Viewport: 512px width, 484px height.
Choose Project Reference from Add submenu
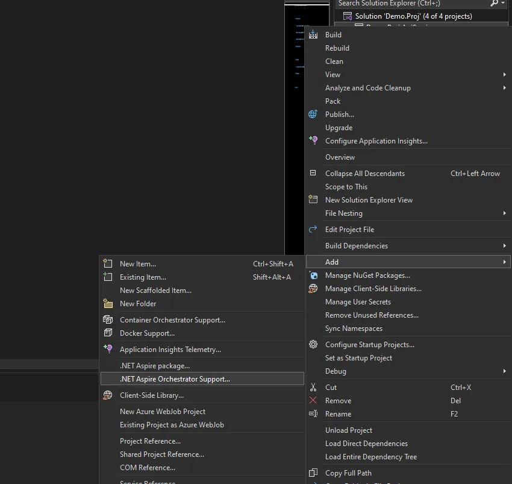tap(150, 441)
